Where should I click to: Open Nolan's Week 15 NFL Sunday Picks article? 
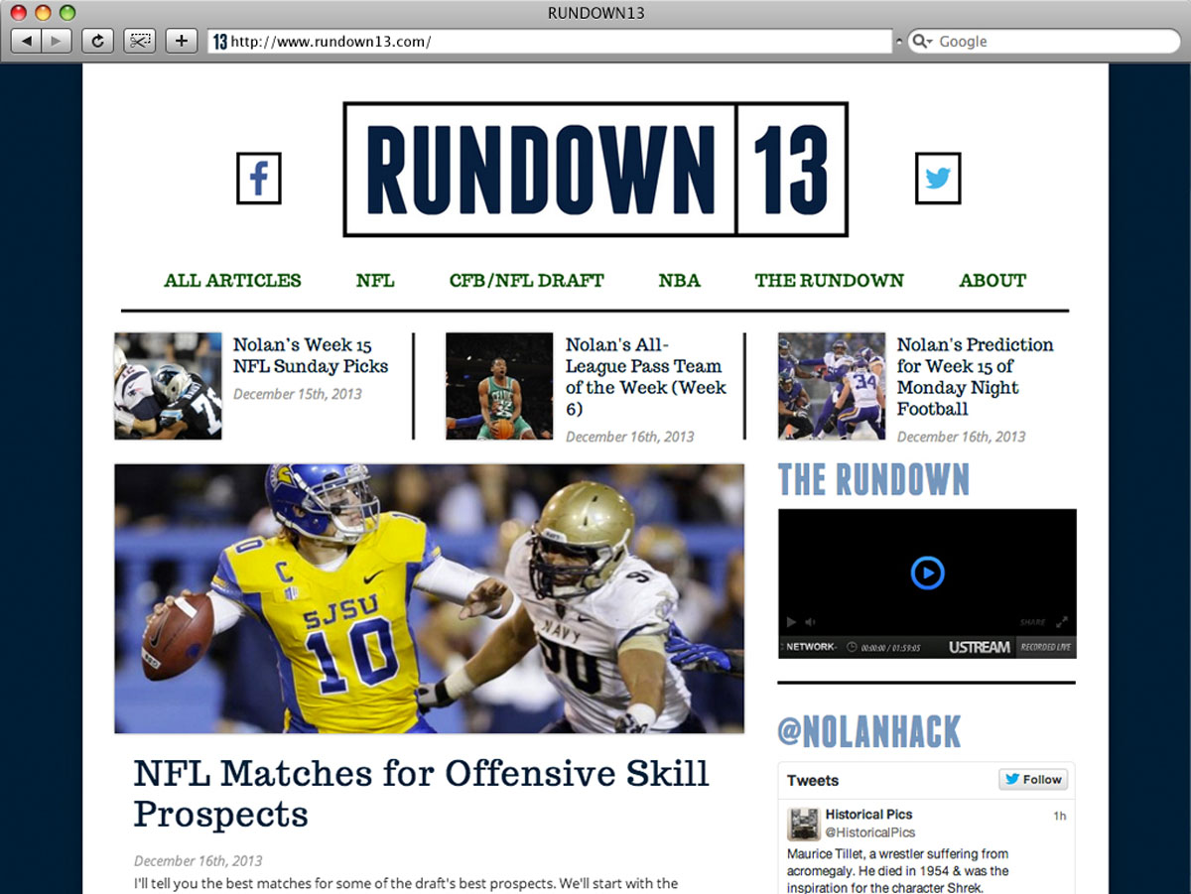310,355
